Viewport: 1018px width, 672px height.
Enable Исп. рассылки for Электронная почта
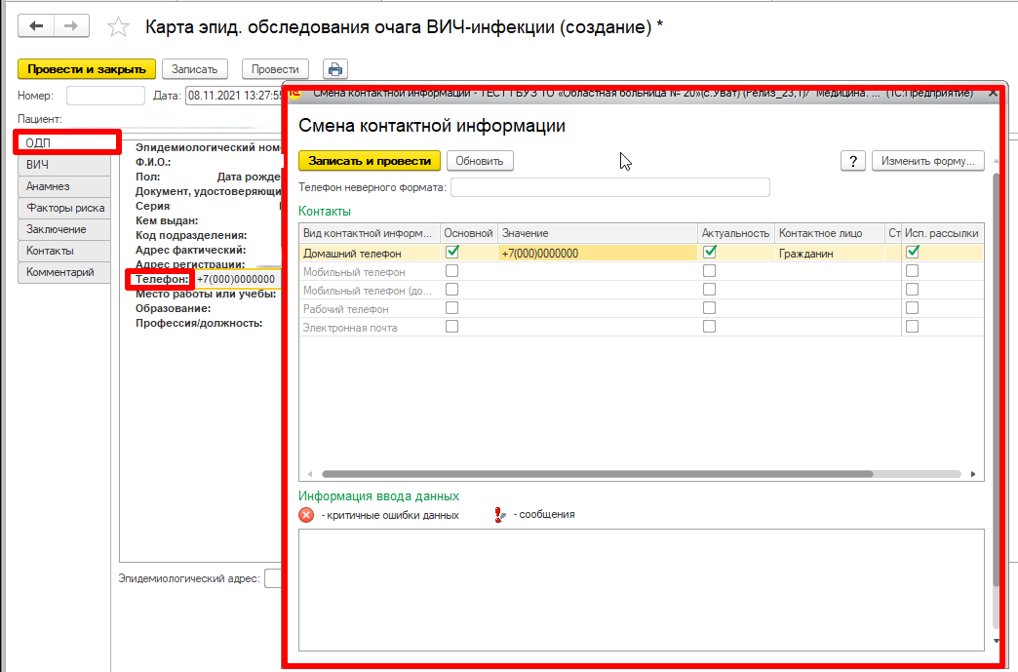[913, 327]
